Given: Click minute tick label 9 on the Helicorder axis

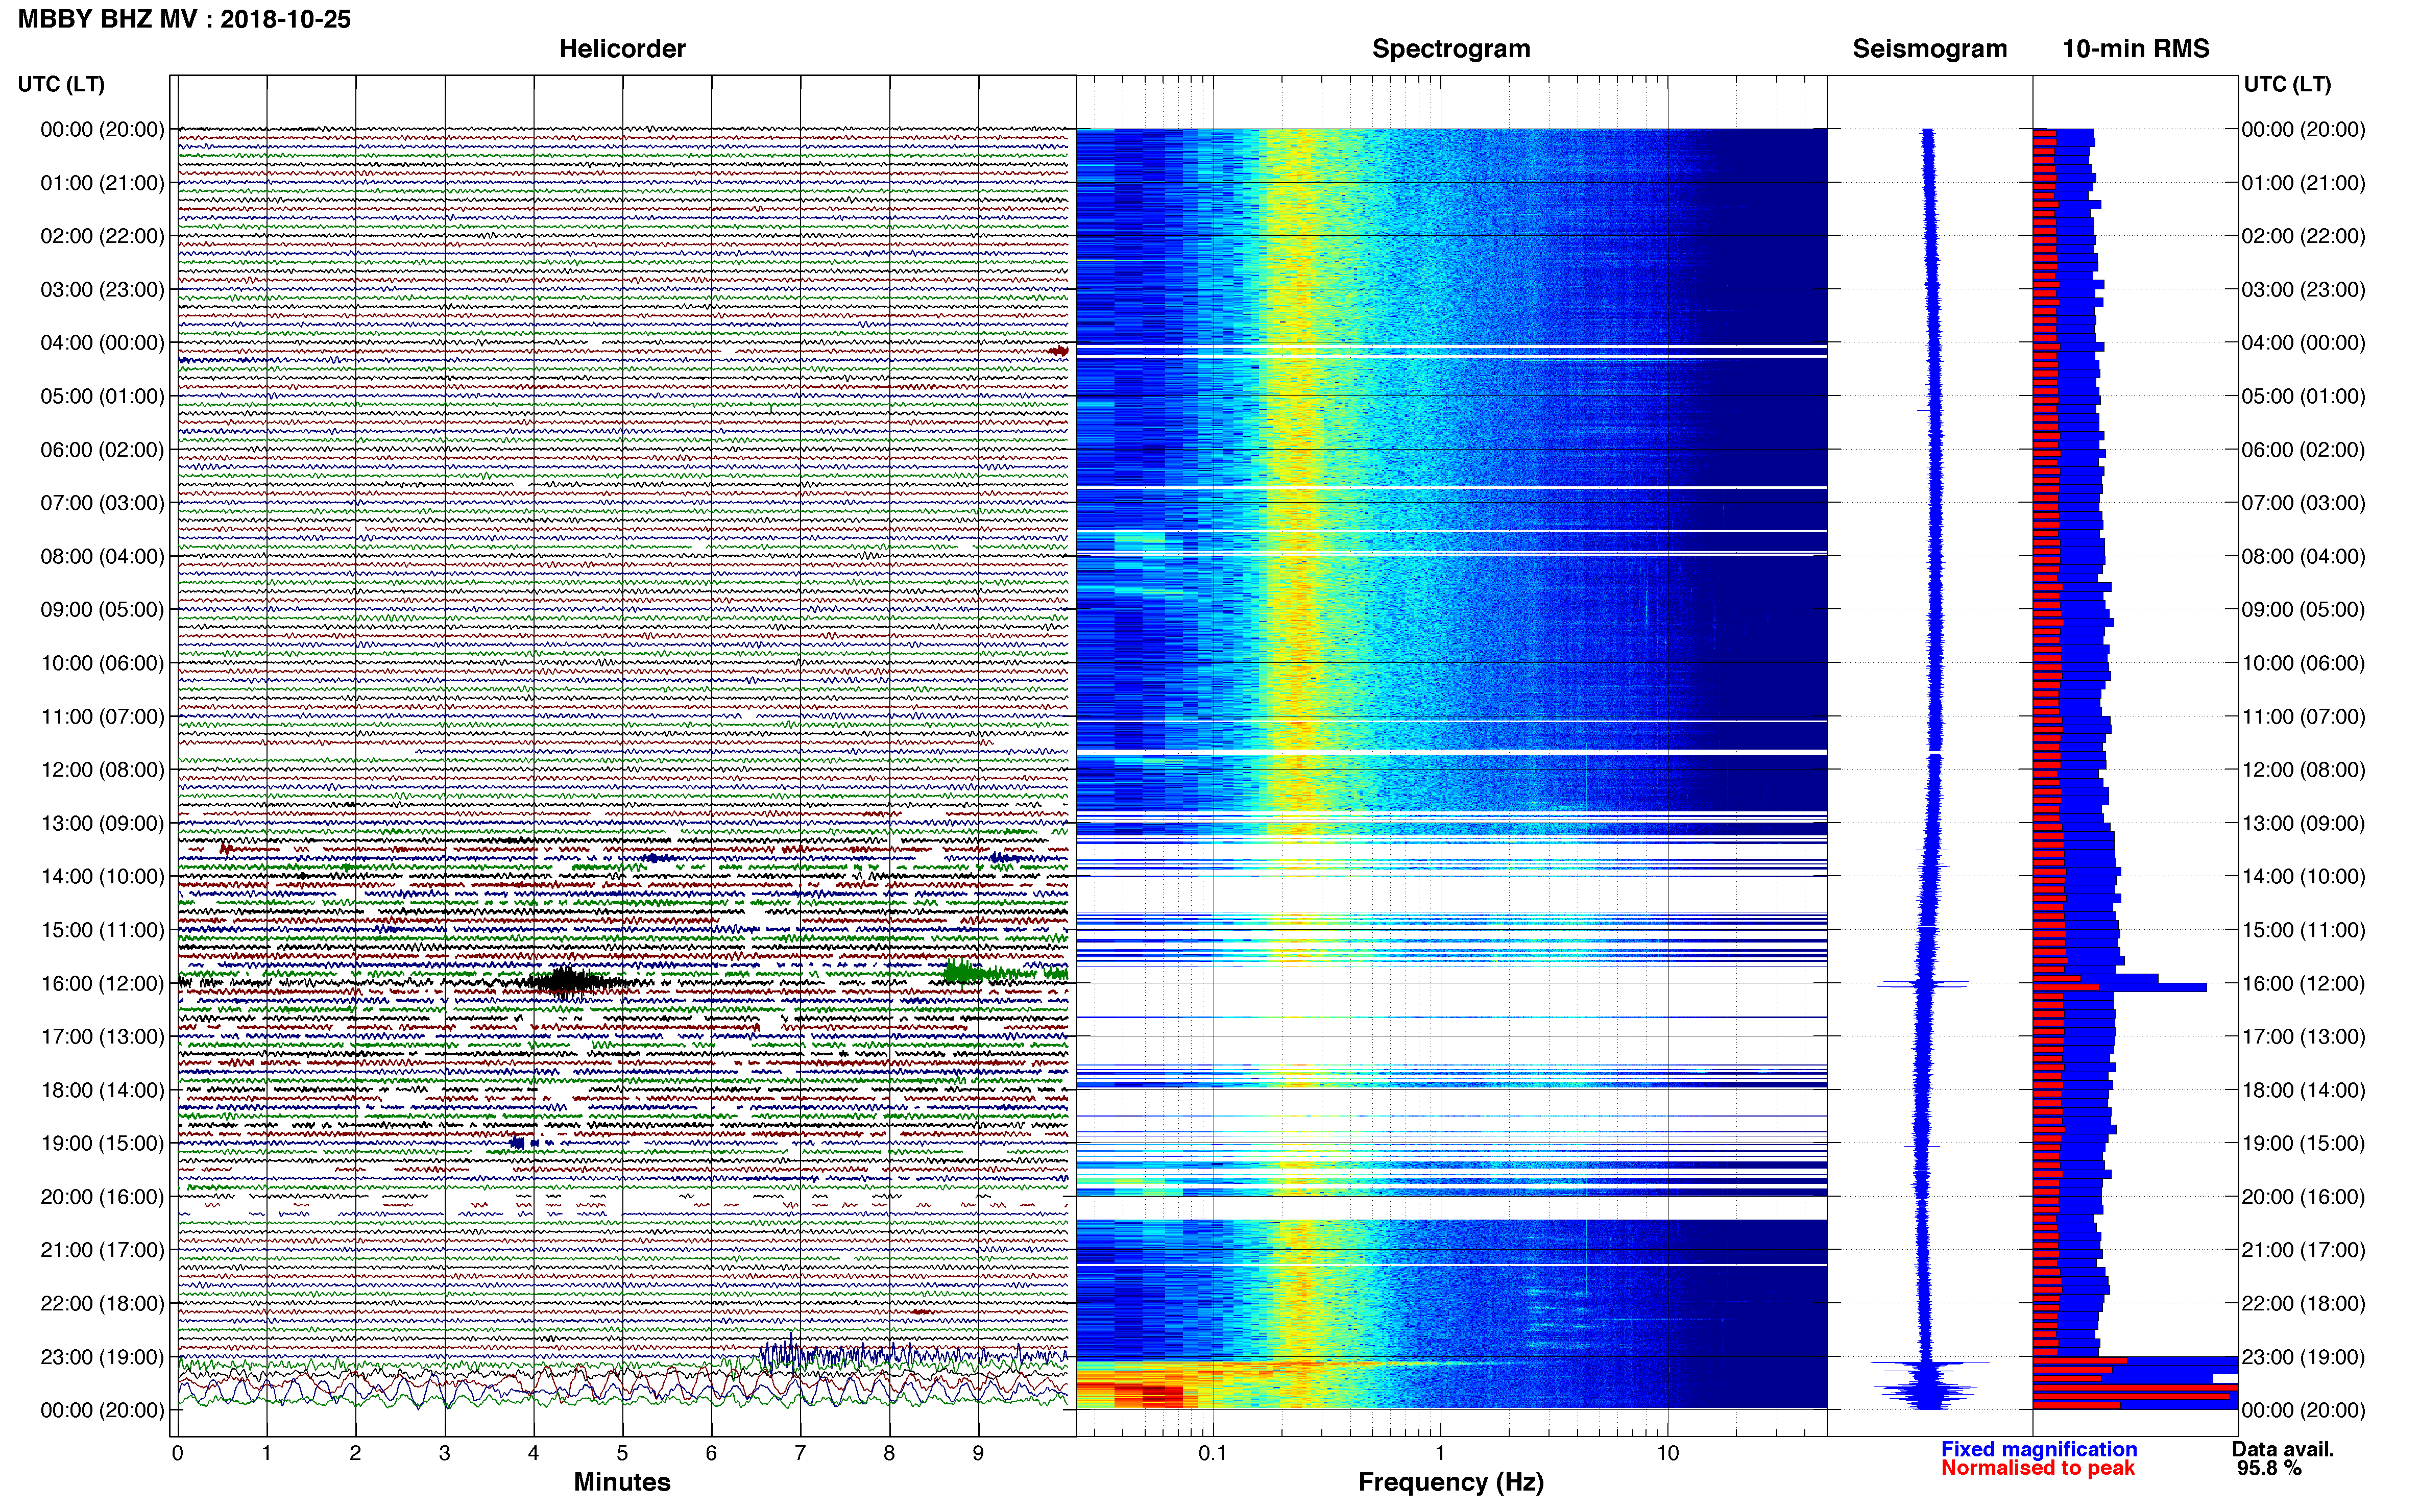Looking at the screenshot, I should (978, 1453).
